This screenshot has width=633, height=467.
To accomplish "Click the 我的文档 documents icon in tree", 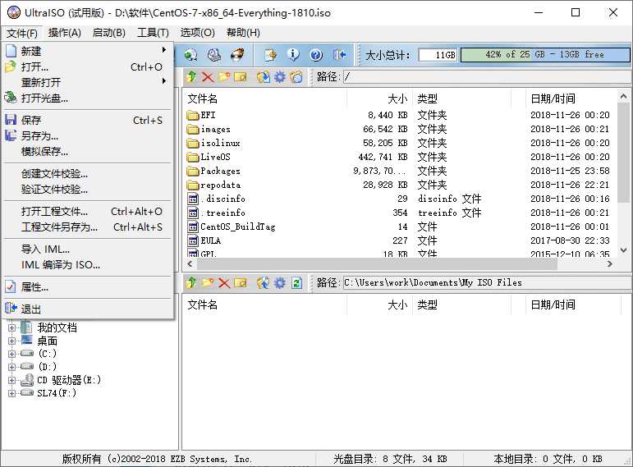I will [x=26, y=327].
